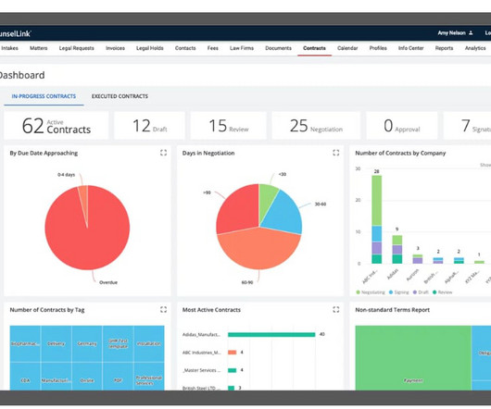Click the Adidas_Manufact... bar of 40
Image resolution: width=491 pixels, height=409 pixels.
(271, 335)
